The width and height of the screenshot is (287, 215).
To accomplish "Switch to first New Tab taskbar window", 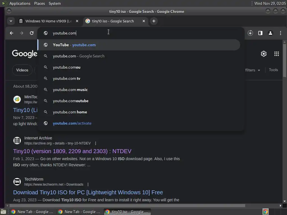I will tap(33, 212).
